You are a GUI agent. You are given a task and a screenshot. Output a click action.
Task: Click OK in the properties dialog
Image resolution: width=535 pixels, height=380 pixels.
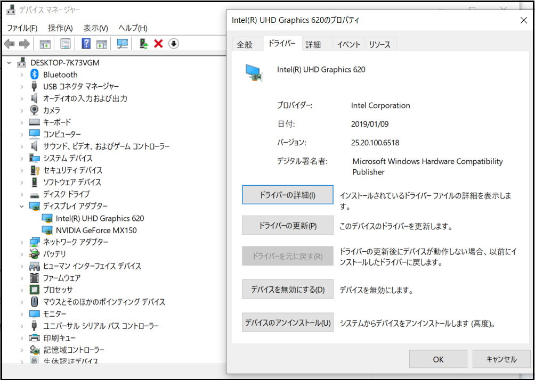point(438,359)
